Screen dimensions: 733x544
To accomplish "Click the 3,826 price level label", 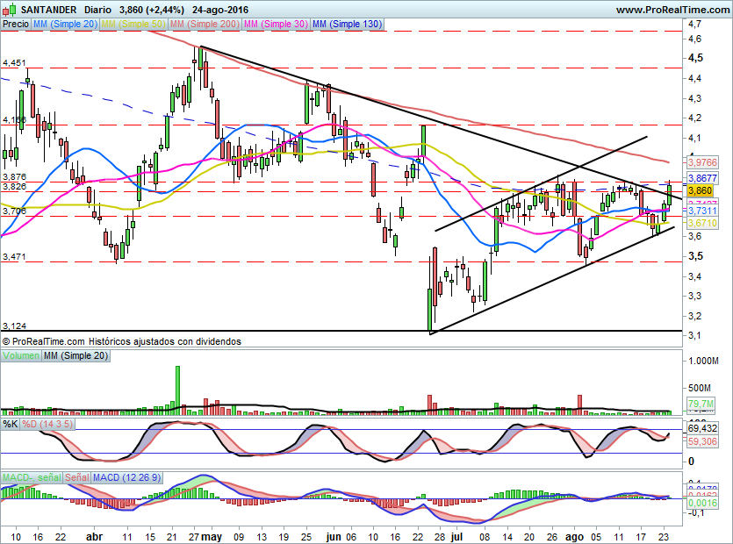I will point(14,187).
